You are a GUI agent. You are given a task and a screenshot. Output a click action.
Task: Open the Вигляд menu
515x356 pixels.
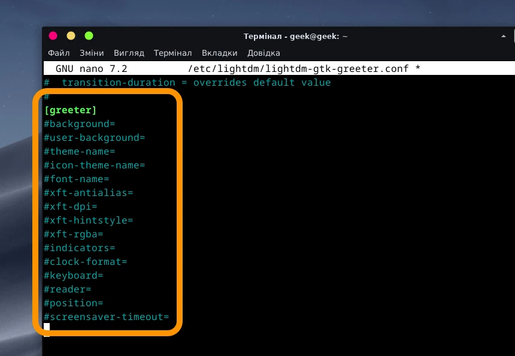pyautogui.click(x=129, y=53)
